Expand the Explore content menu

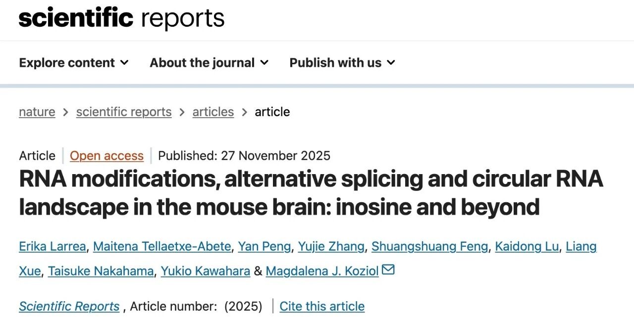74,63
